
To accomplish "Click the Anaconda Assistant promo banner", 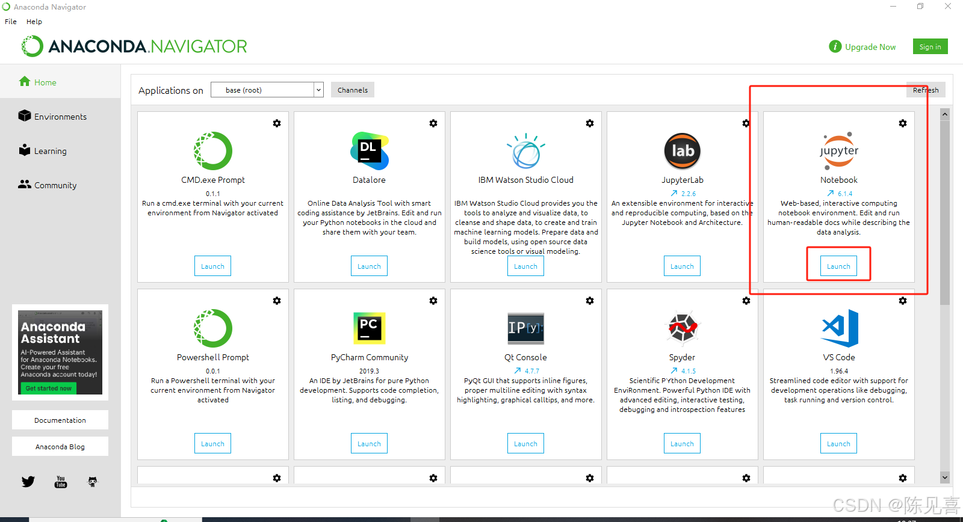I will pyautogui.click(x=60, y=352).
